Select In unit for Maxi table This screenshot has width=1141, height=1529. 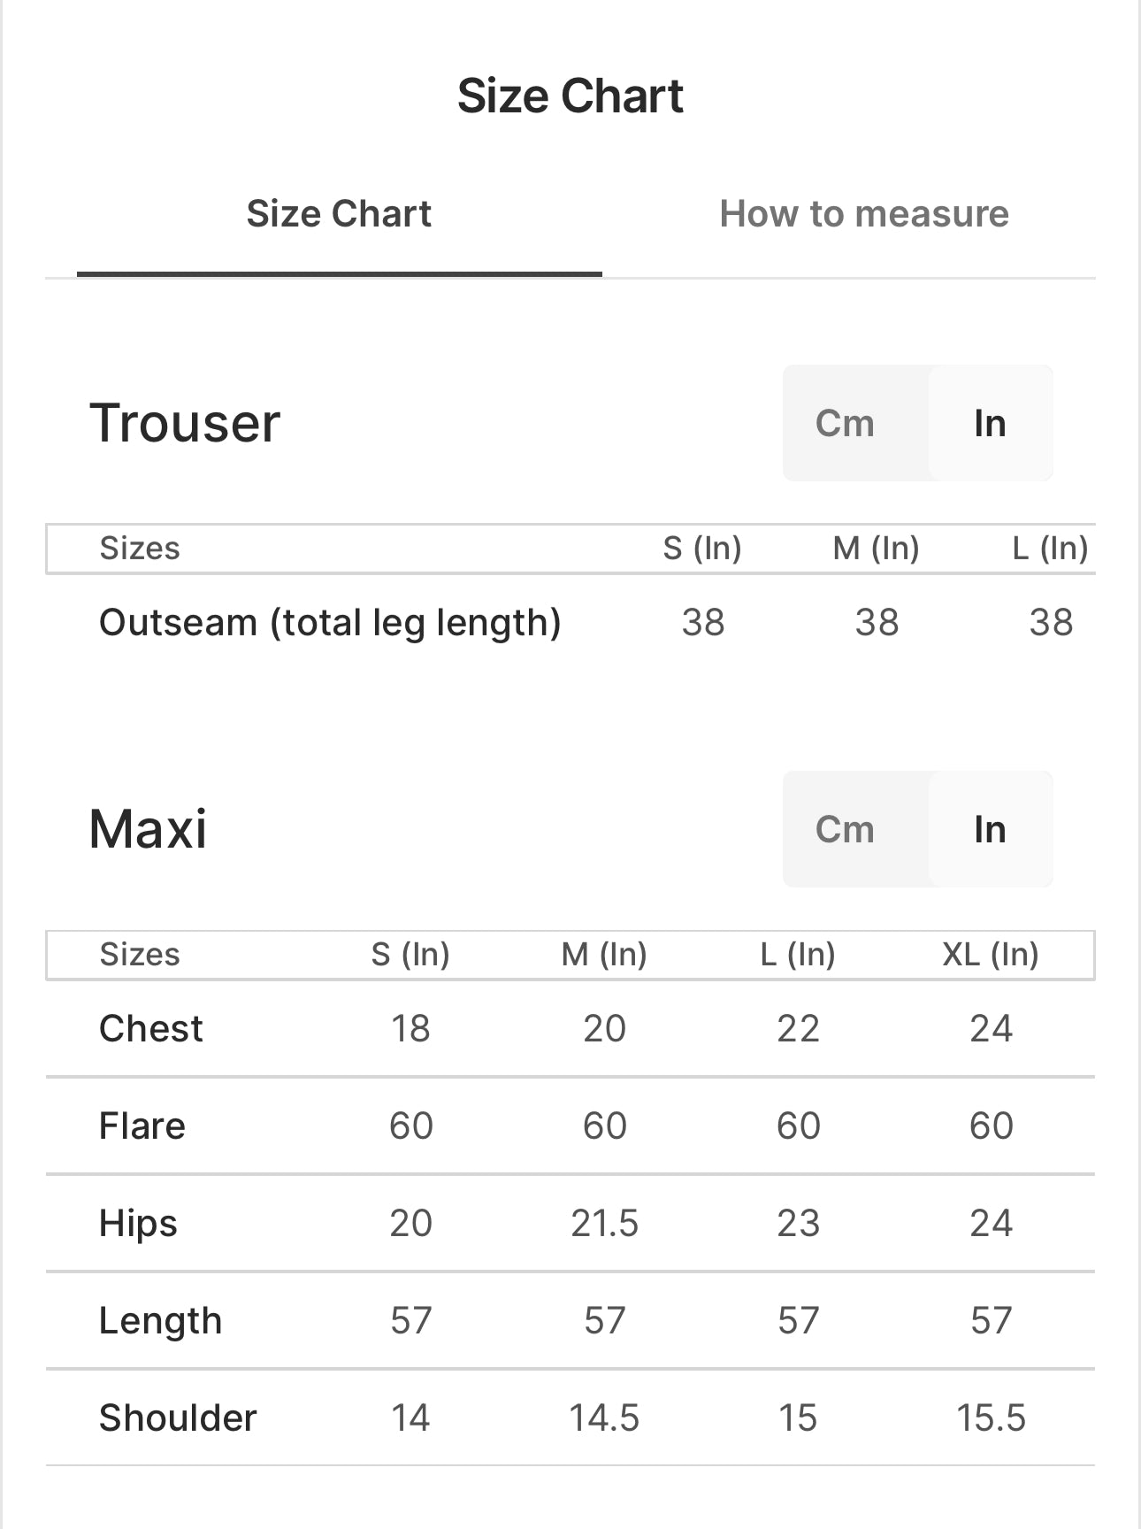pyautogui.click(x=990, y=830)
